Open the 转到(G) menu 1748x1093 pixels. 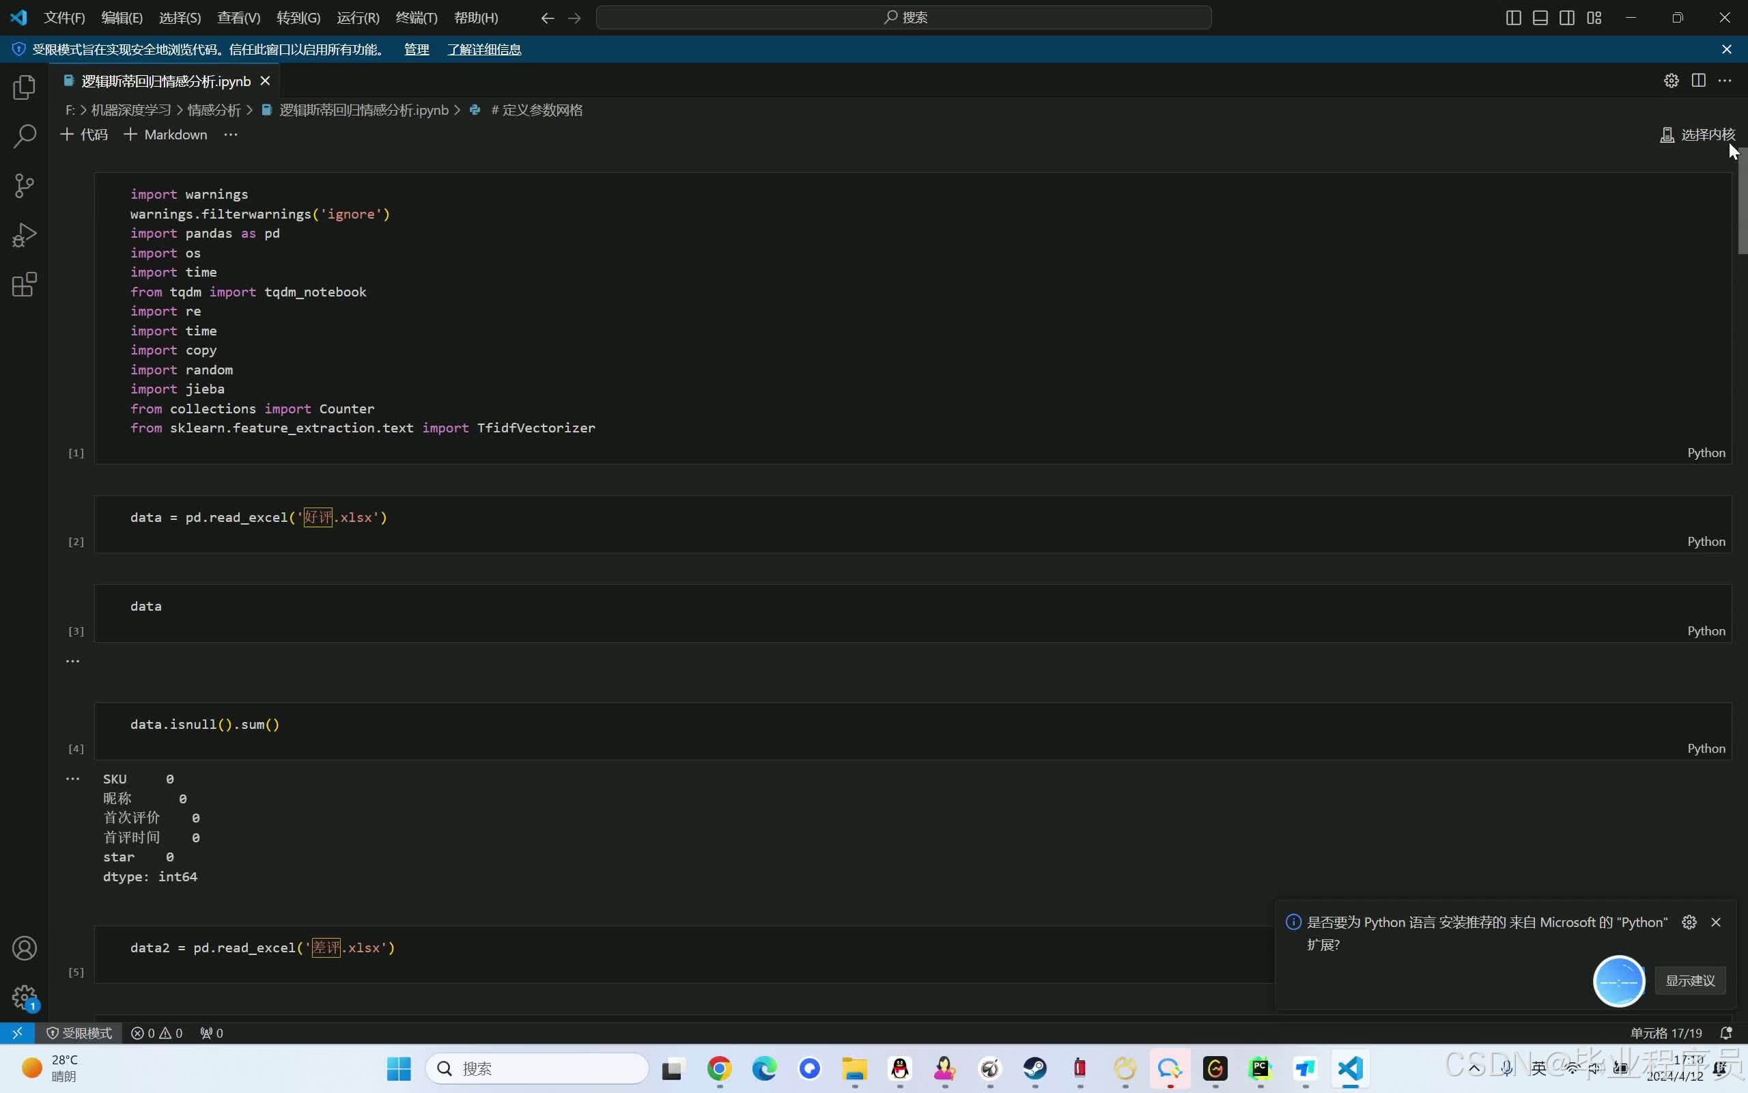[x=298, y=17]
